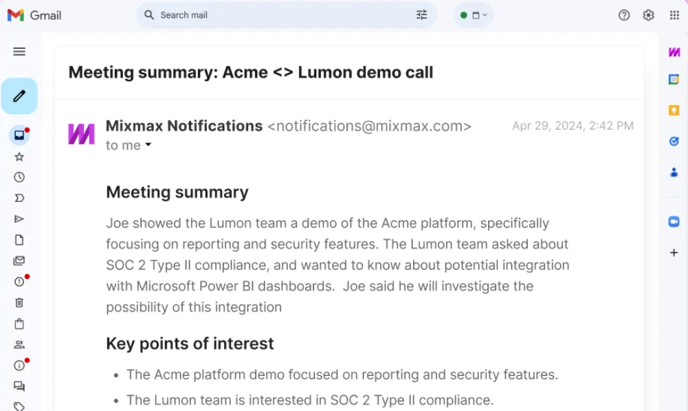The width and height of the screenshot is (688, 411).
Task: Open Google Keep side panel
Action: tap(674, 111)
